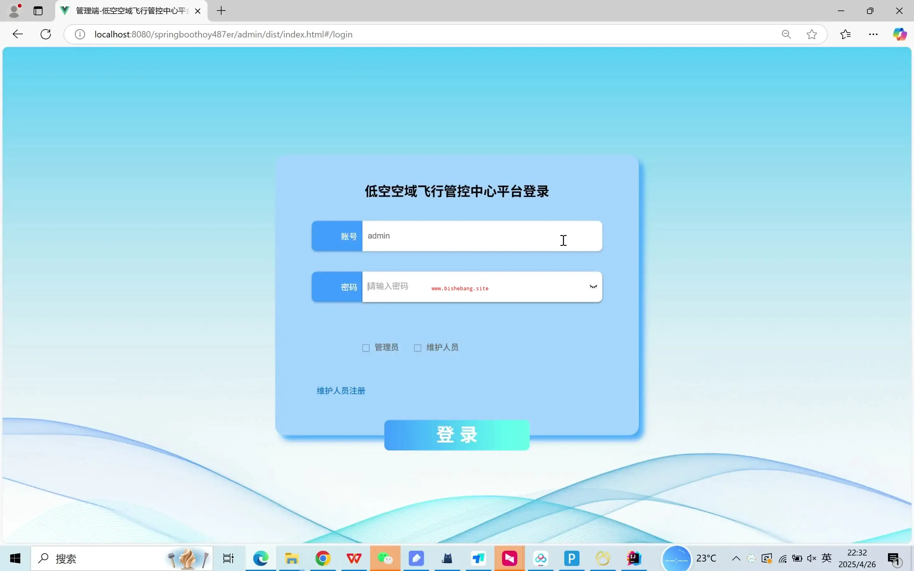Select the 管理员 role checkbox
The height and width of the screenshot is (571, 914).
click(x=366, y=348)
